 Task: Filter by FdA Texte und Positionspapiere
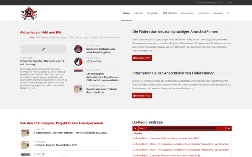[x=52, y=37]
